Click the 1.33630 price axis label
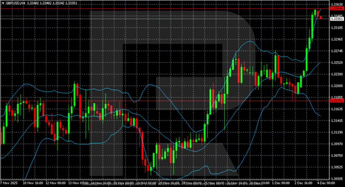This screenshot has height=187, width=345. (x=337, y=4)
